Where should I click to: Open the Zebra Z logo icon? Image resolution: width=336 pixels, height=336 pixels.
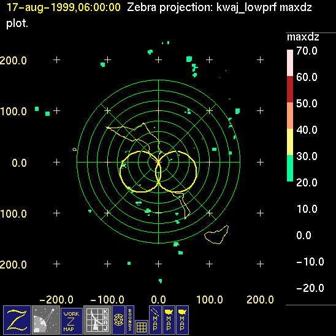pyautogui.click(x=17, y=320)
